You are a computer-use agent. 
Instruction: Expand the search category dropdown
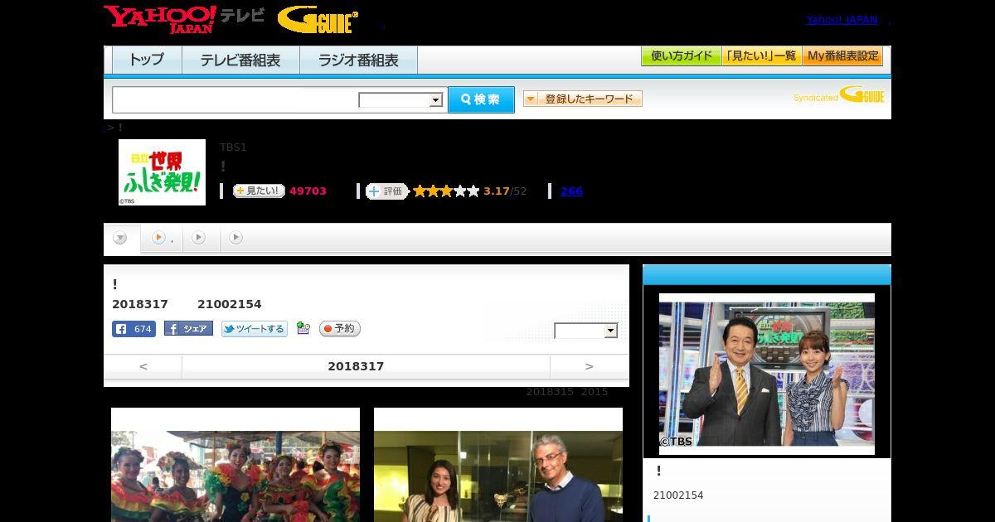click(x=400, y=100)
